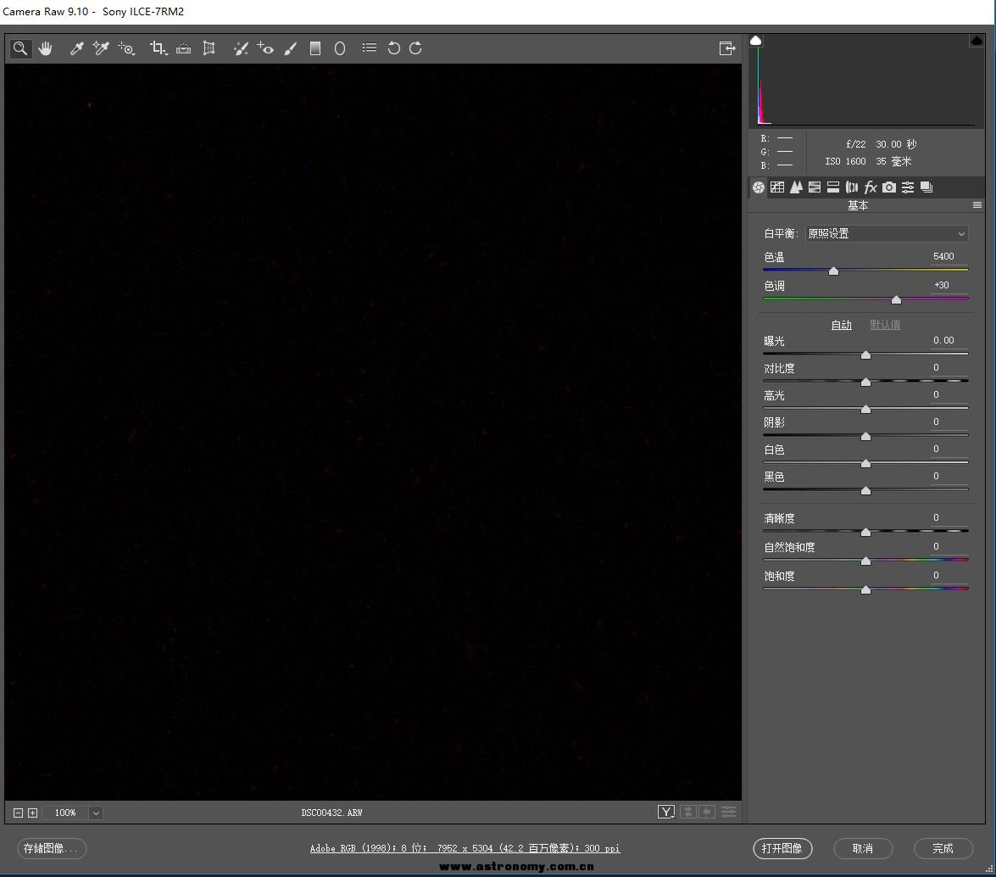Select the Red Eye Removal tool
The height and width of the screenshot is (877, 996).
coord(265,48)
